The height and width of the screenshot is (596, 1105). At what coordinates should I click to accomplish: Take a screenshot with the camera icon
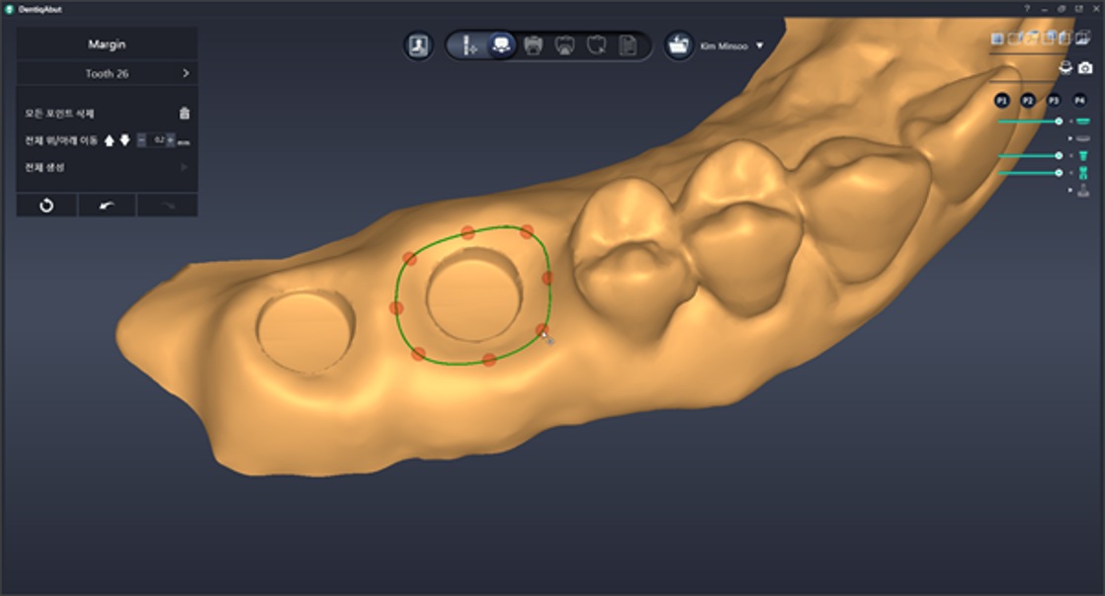1085,68
